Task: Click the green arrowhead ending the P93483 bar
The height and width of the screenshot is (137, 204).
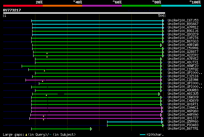Action: [x=163, y=125]
